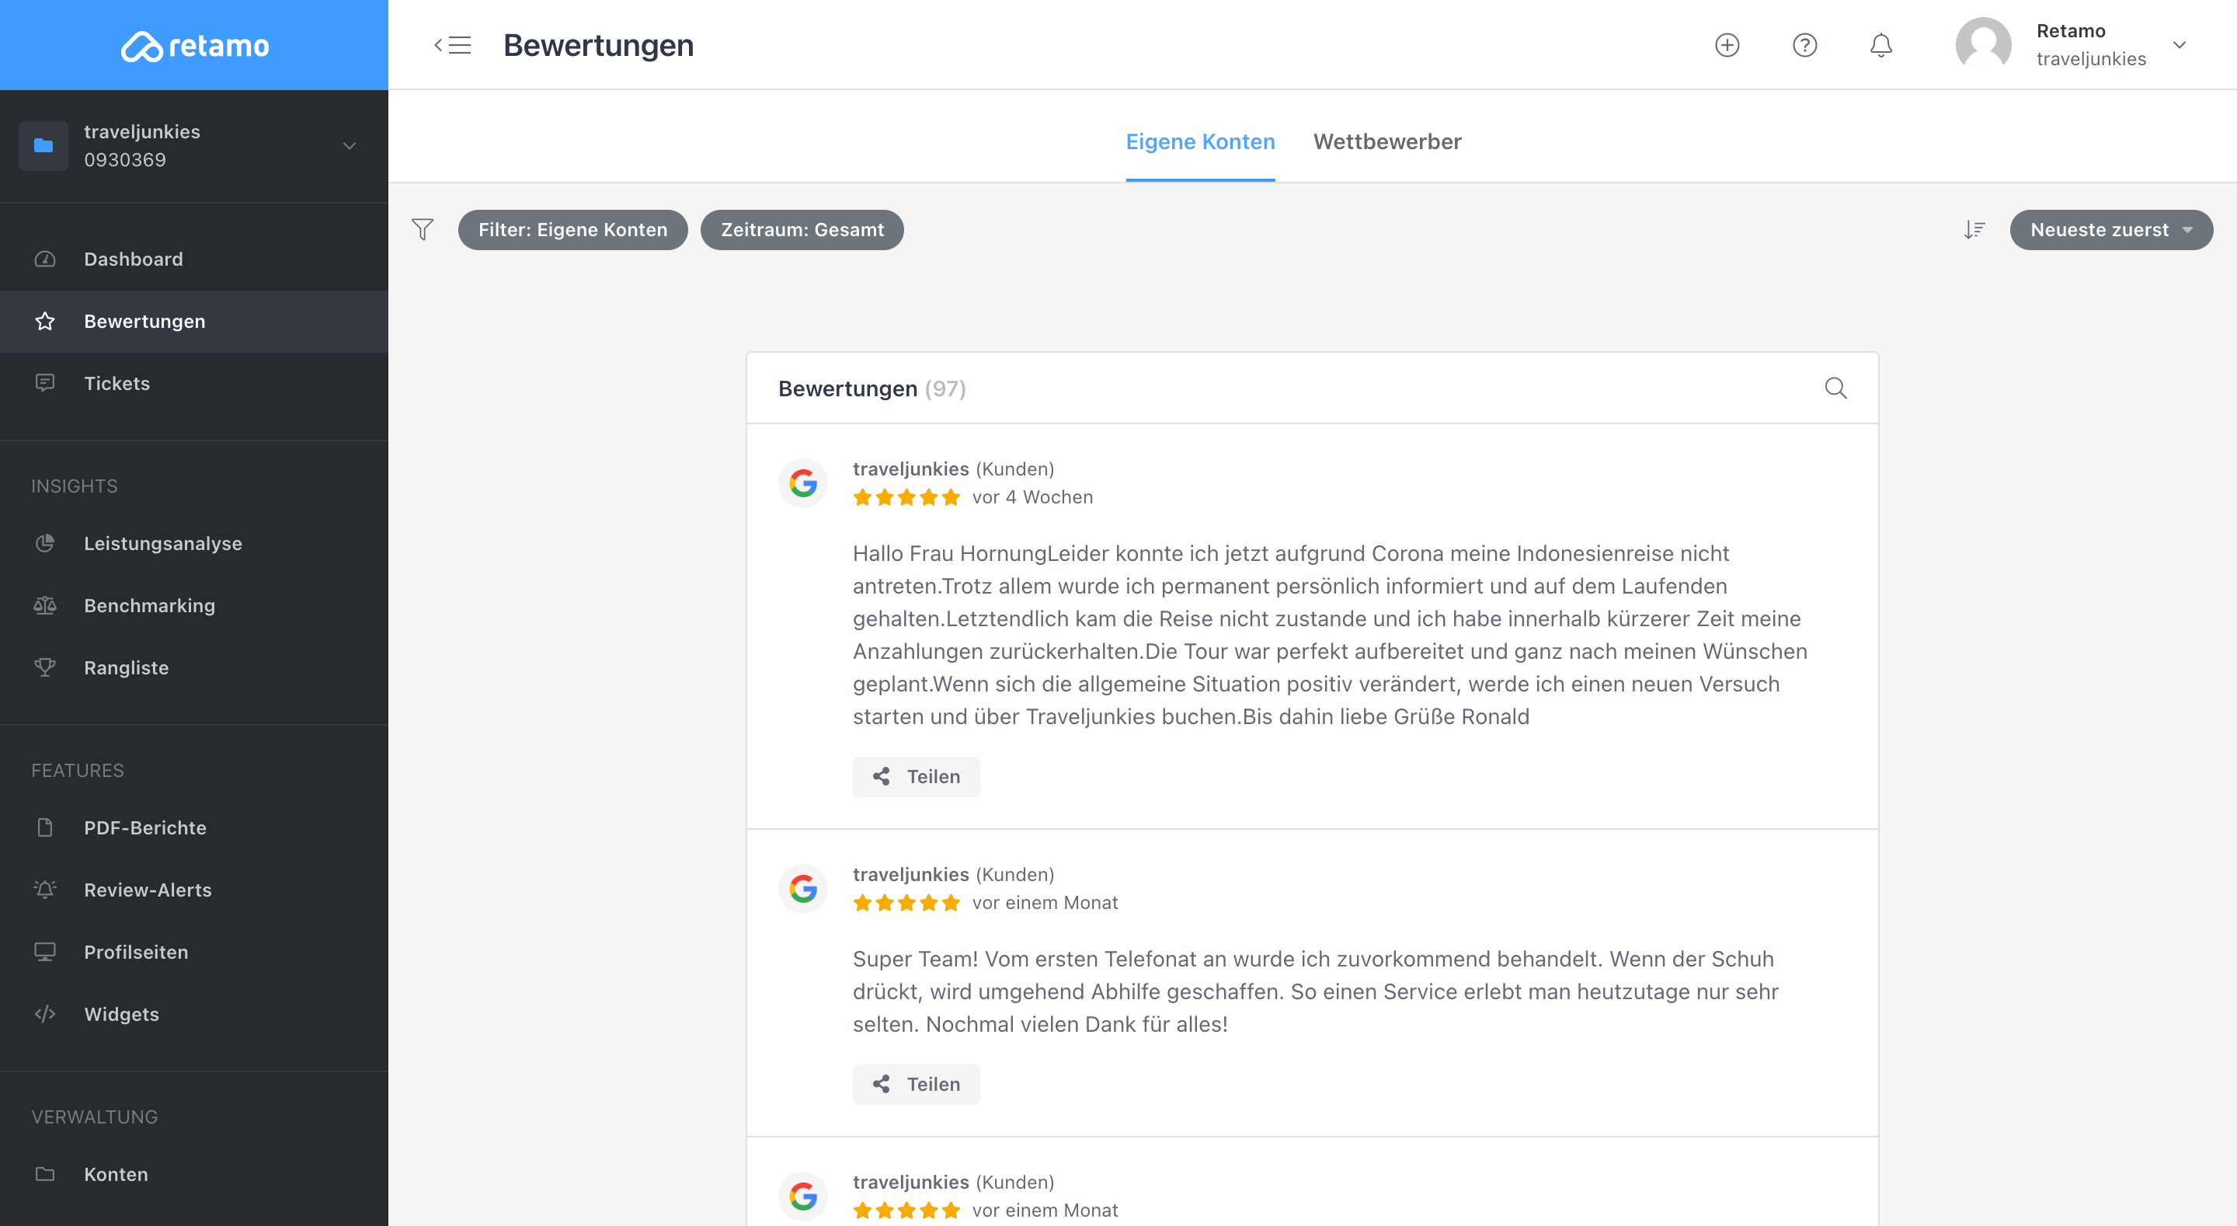Click the search icon in Bewertungen panel

[x=1835, y=388]
